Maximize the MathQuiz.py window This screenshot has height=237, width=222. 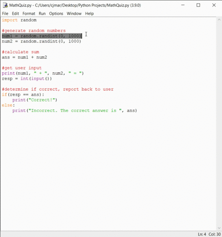[x=198, y=5]
